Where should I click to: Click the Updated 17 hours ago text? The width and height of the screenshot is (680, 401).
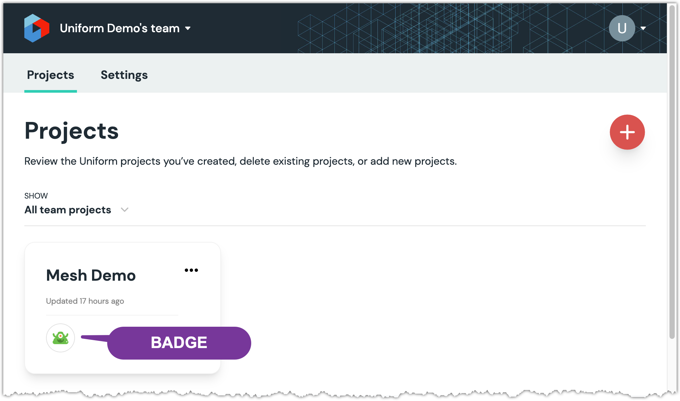tap(85, 301)
